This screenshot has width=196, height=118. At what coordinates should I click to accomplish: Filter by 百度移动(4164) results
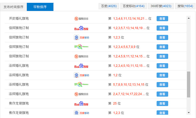(x=134, y=6)
